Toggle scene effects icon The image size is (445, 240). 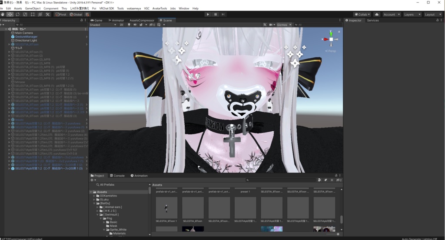pos(141,25)
